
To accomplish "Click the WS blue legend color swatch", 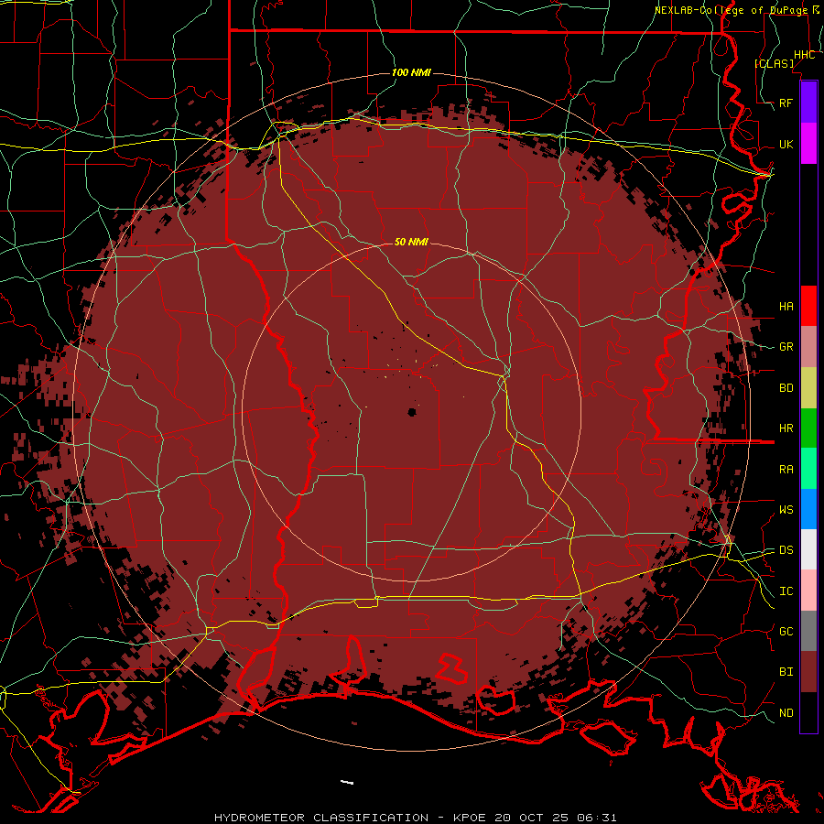I will pos(808,509).
